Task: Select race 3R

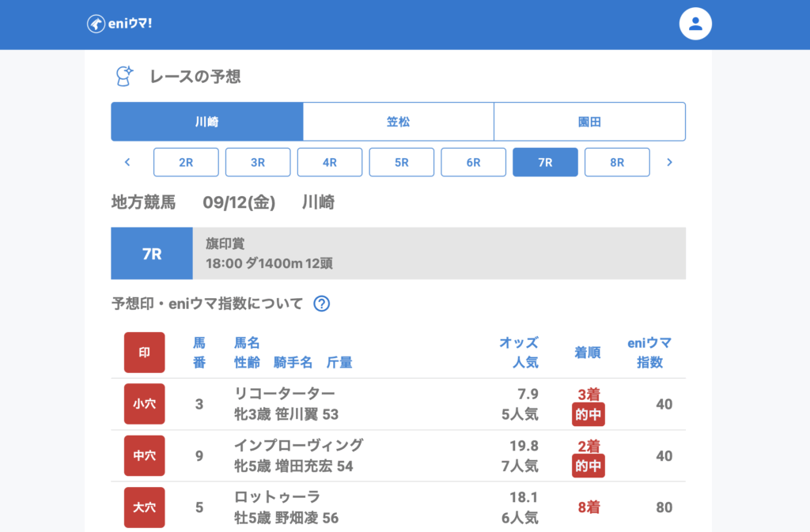Action: [258, 162]
